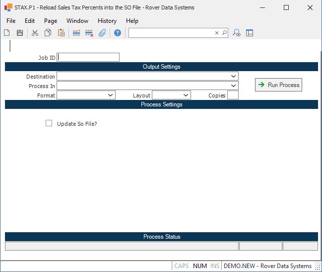Viewport: 322px width, 272px height.
Task: Open help with the question mark icon
Action: tap(118, 33)
